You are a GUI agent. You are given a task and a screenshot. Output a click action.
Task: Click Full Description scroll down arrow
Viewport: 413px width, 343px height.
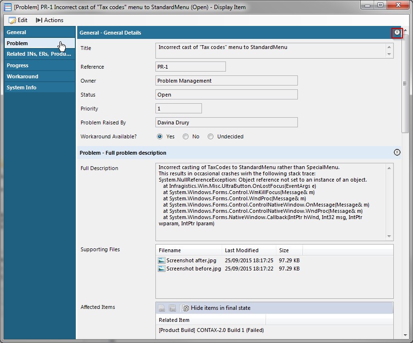389,236
